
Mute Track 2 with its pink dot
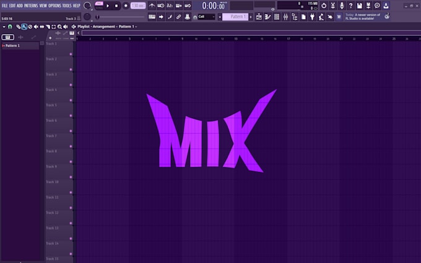click(71, 69)
